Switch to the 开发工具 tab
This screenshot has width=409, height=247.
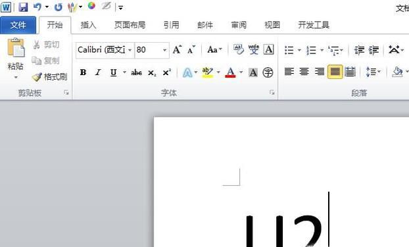pyautogui.click(x=314, y=25)
